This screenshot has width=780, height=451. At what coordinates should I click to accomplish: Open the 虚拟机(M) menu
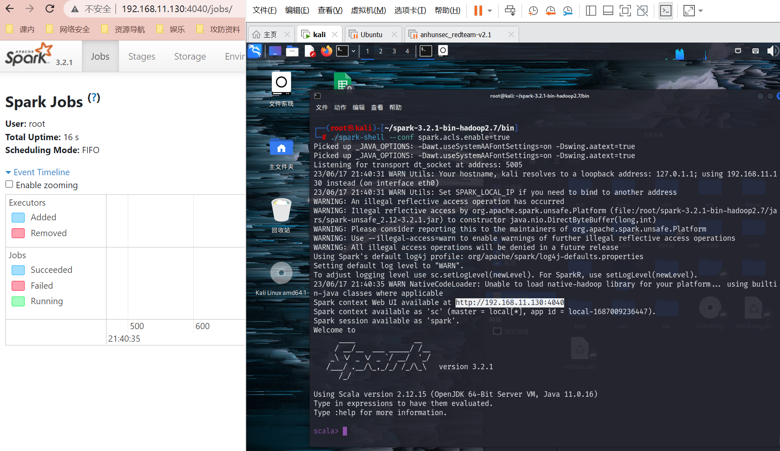pos(368,10)
